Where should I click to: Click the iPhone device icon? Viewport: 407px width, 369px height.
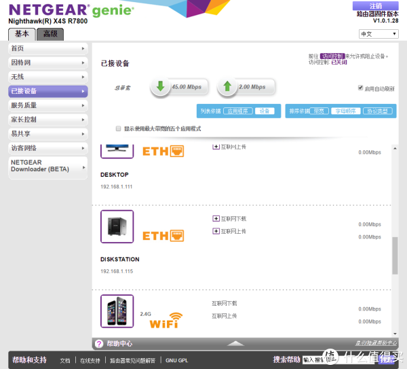pos(117,311)
